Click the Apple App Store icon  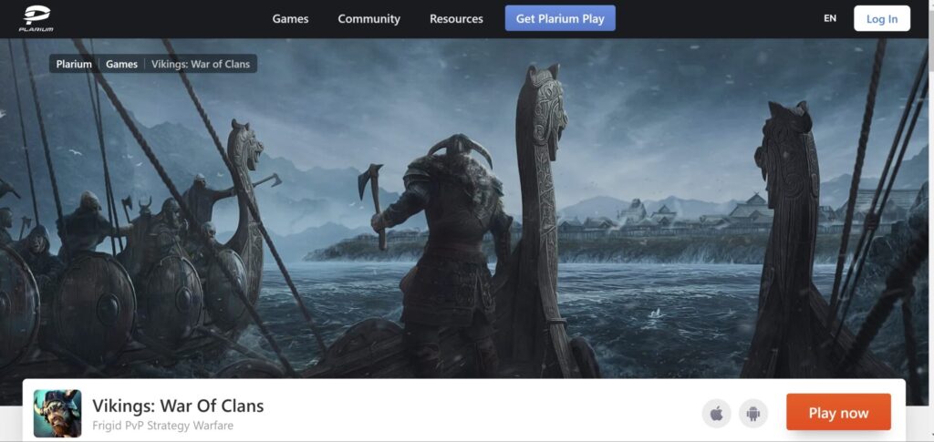click(716, 414)
